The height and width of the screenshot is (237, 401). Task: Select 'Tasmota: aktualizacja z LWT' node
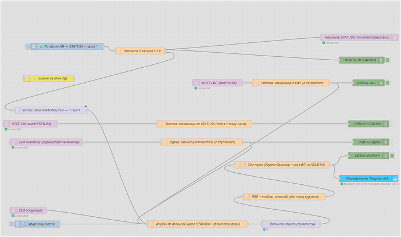[289, 83]
